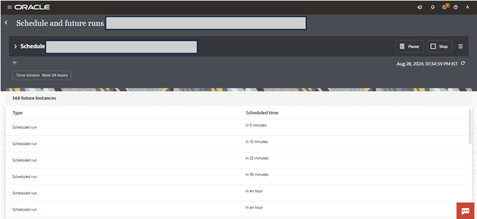The image size is (477, 219).
Task: Open the schedule actions hamburger menu
Action: pos(461,46)
